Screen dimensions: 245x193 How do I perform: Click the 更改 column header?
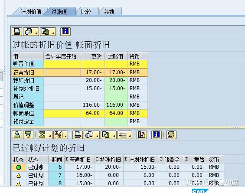tap(93, 56)
